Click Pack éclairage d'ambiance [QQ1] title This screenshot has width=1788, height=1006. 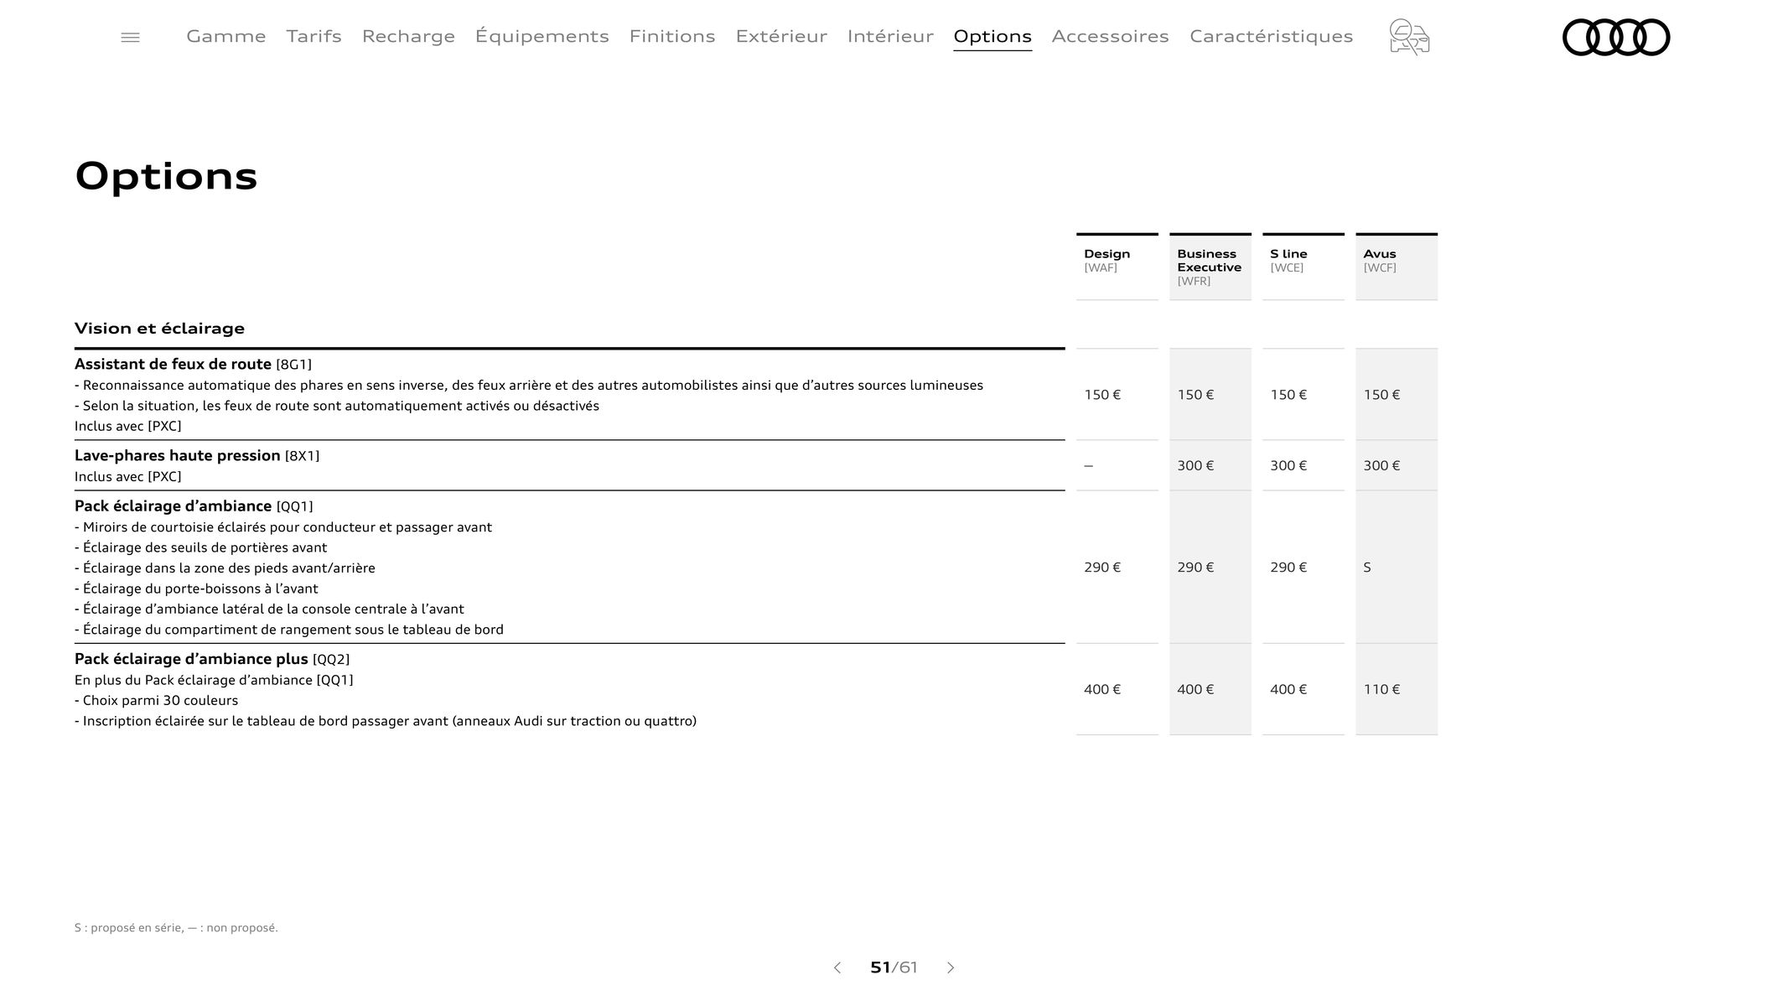(x=194, y=506)
